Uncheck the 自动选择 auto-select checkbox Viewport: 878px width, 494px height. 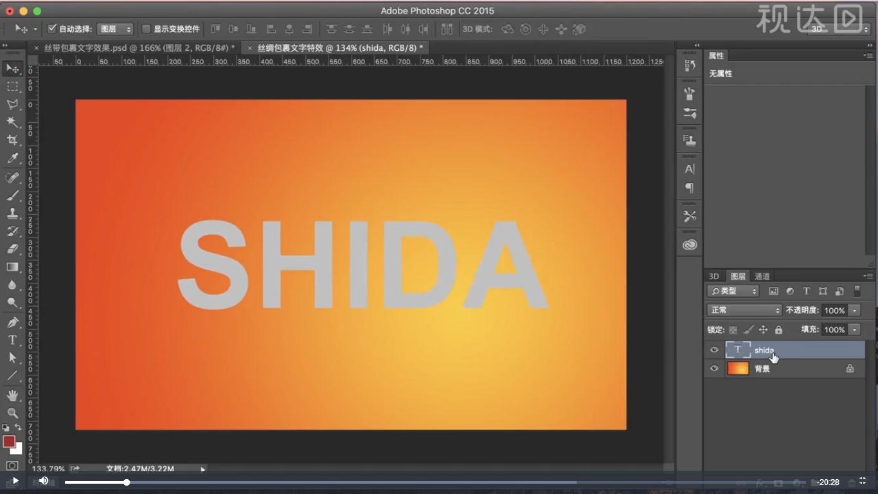(x=53, y=28)
